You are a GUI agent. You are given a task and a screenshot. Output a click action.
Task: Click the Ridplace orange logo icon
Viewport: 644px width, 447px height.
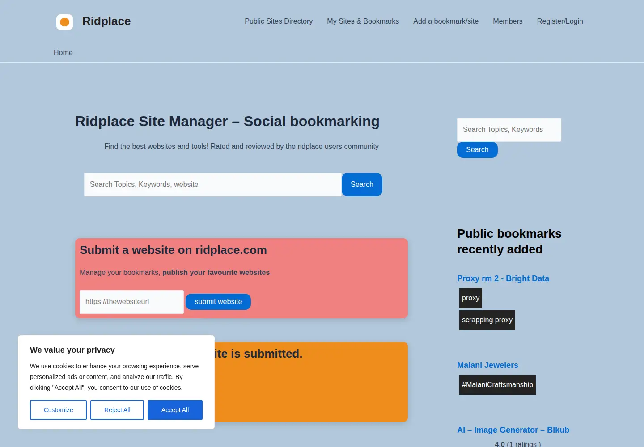click(x=64, y=22)
